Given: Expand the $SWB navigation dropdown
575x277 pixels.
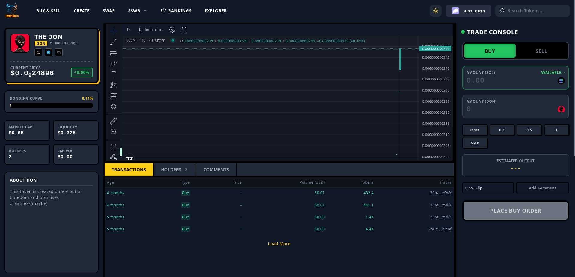Looking at the screenshot, I should pyautogui.click(x=137, y=10).
